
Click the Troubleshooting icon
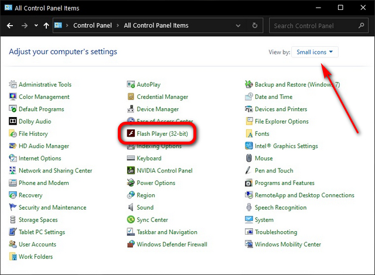249,232
